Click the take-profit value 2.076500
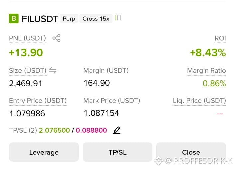This screenshot has width=235, height=169. point(54,130)
